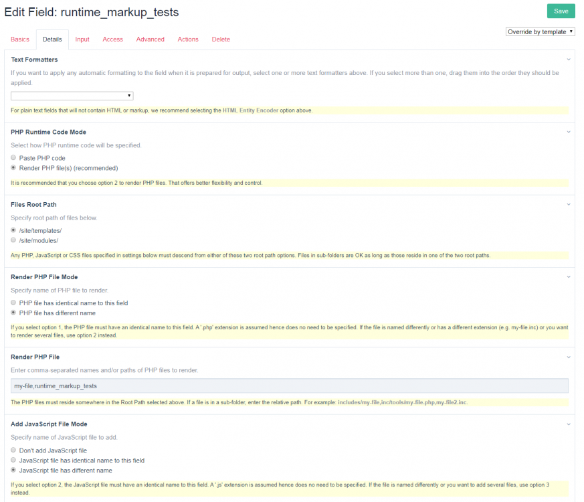Open the Override by template dropdown
Viewport: 584px width, 502px height.
(539, 31)
